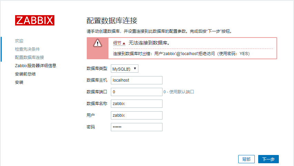
Task: Select the 检查先决条件 step
Action: click(28, 49)
